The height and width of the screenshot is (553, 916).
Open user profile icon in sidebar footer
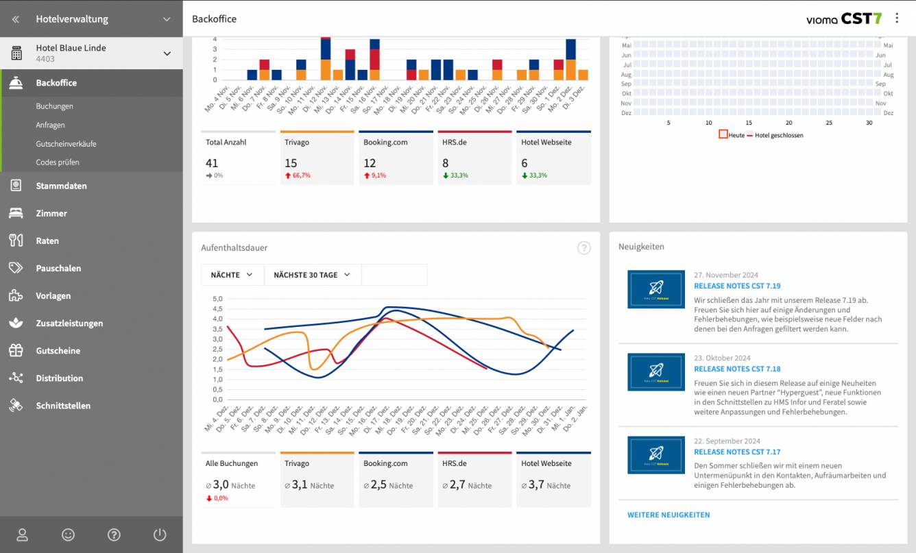click(23, 535)
